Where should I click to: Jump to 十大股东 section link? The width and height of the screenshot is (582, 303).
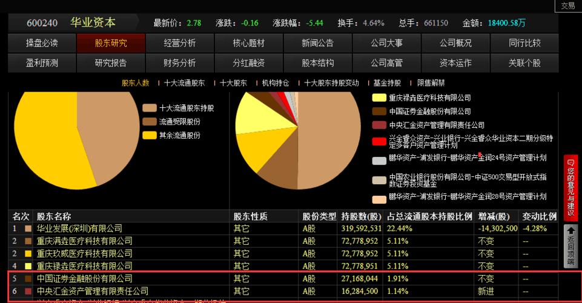click(x=233, y=83)
